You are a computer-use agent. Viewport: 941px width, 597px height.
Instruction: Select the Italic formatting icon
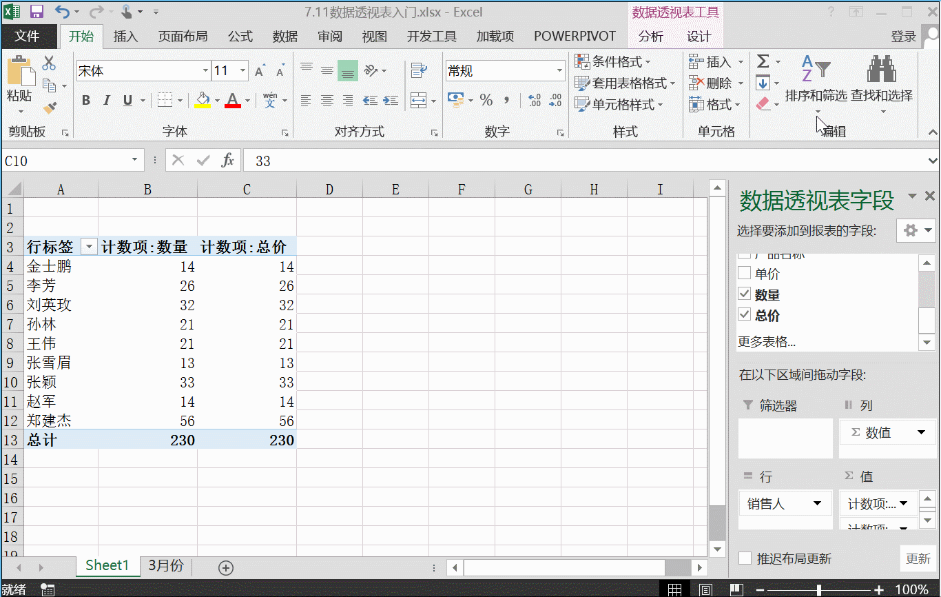coord(107,100)
